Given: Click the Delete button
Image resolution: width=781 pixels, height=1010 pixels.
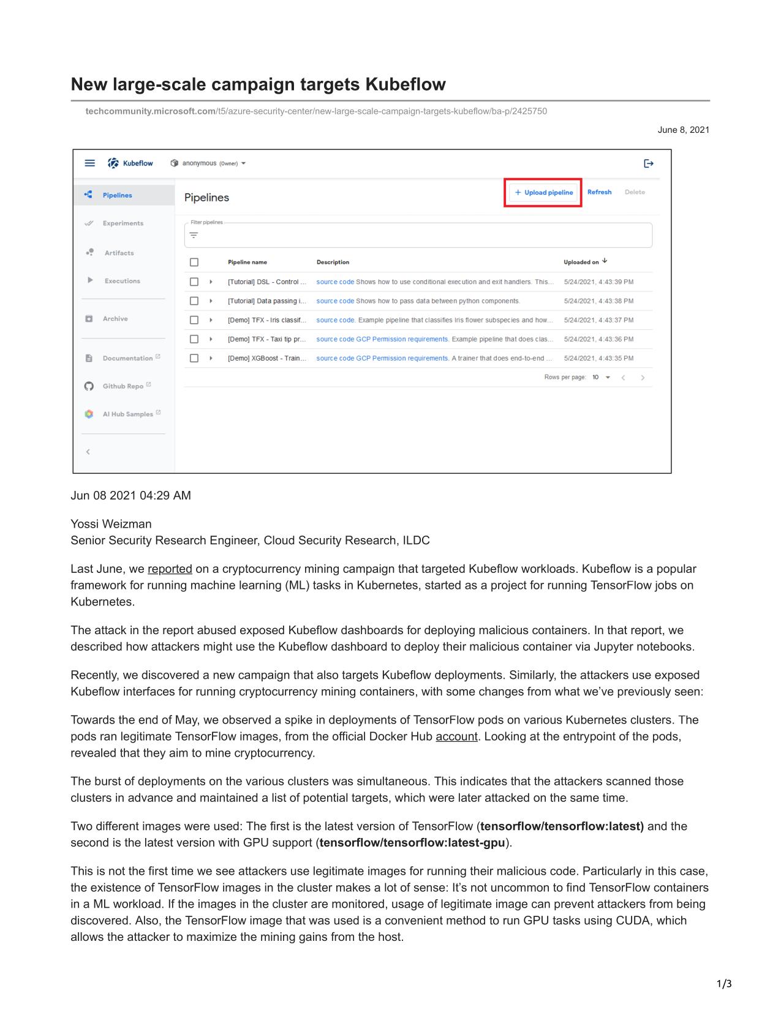Looking at the screenshot, I should click(635, 192).
